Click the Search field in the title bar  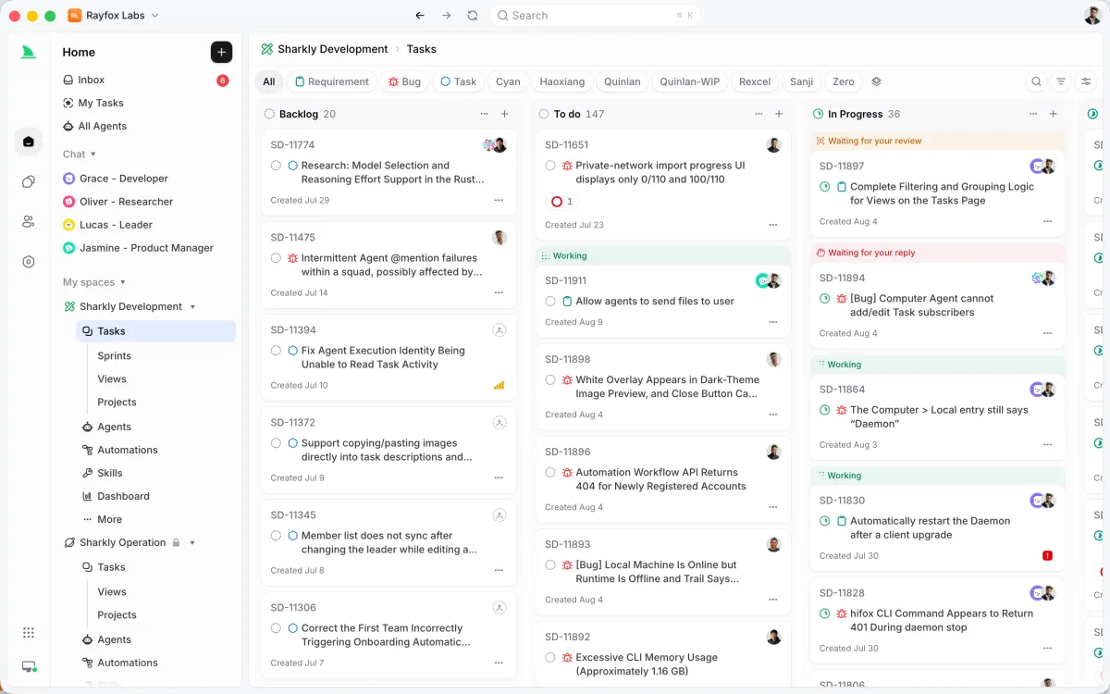pyautogui.click(x=595, y=16)
